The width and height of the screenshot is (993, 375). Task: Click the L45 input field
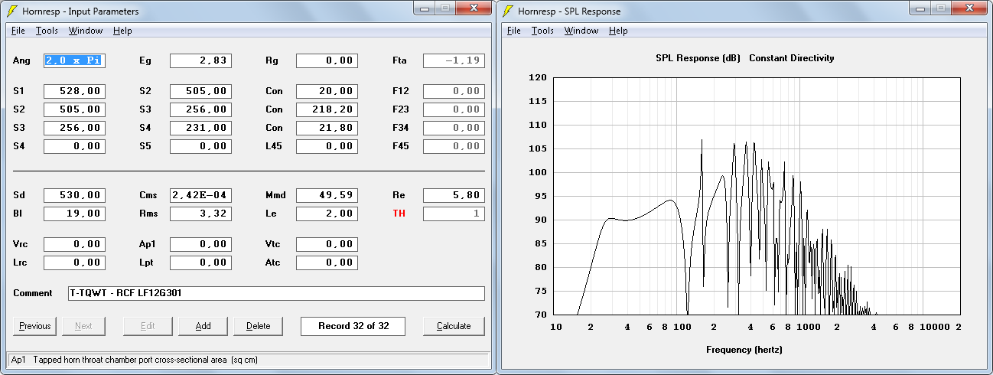click(x=327, y=146)
